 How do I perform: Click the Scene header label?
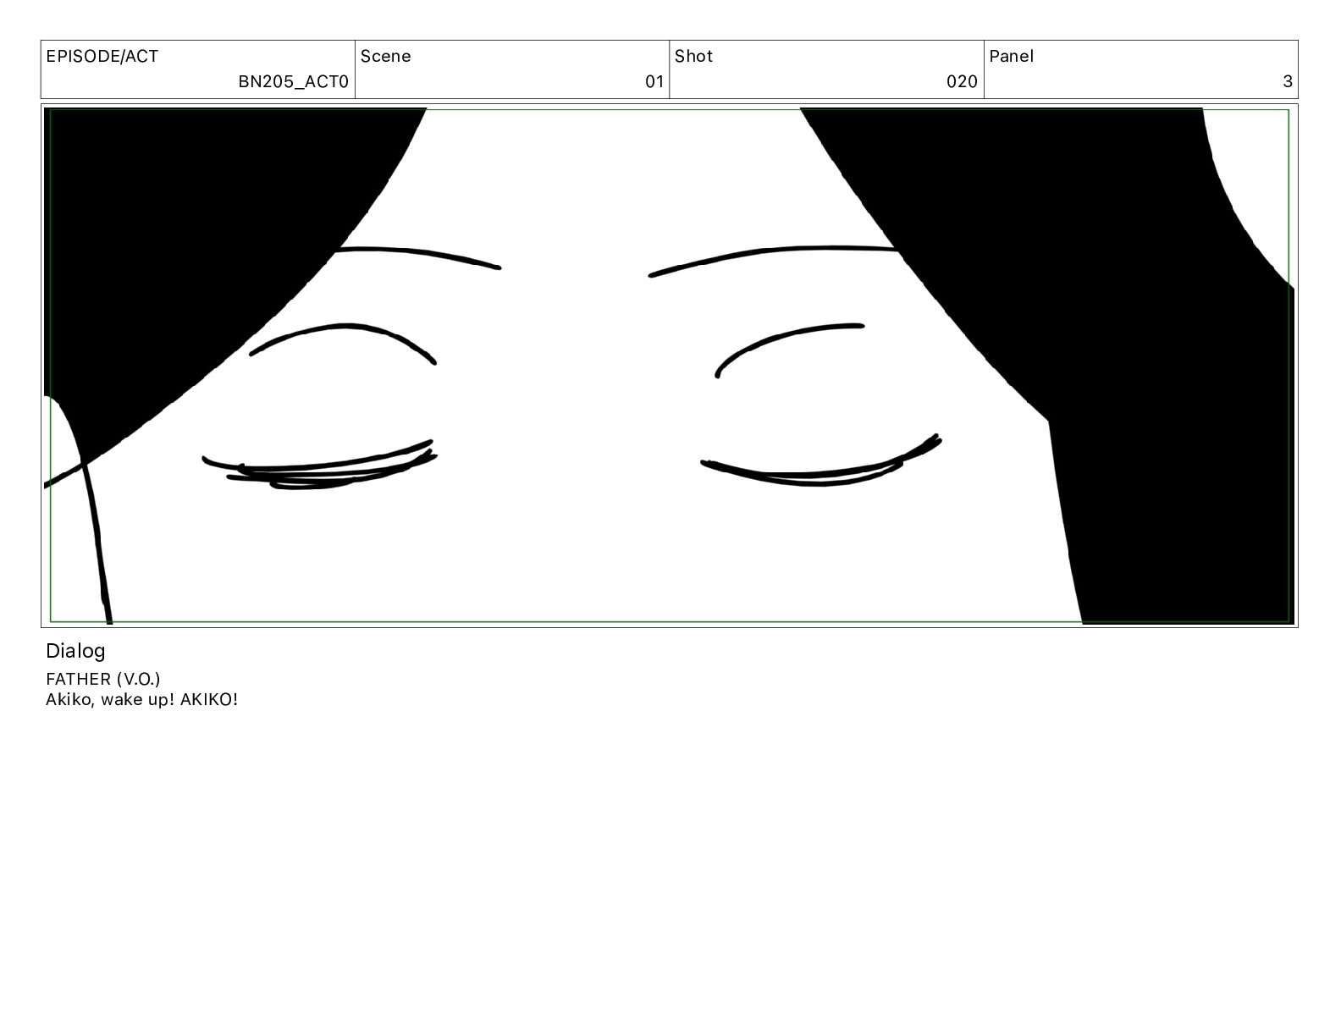(x=385, y=57)
